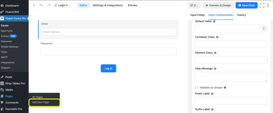
Task: Click the Comments bubble icon
Action: coord(2,102)
